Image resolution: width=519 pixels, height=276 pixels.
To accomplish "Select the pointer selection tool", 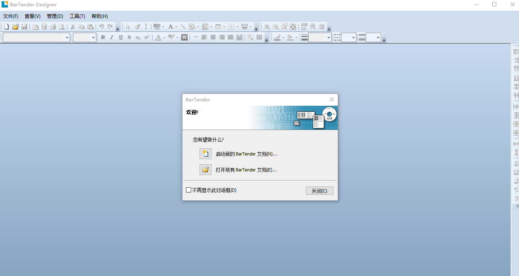I will point(128,27).
